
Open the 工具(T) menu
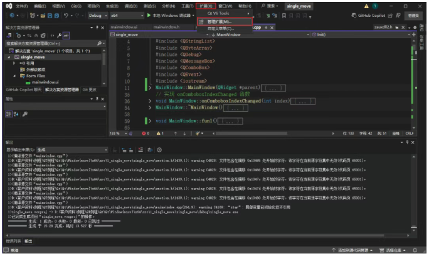188,6
